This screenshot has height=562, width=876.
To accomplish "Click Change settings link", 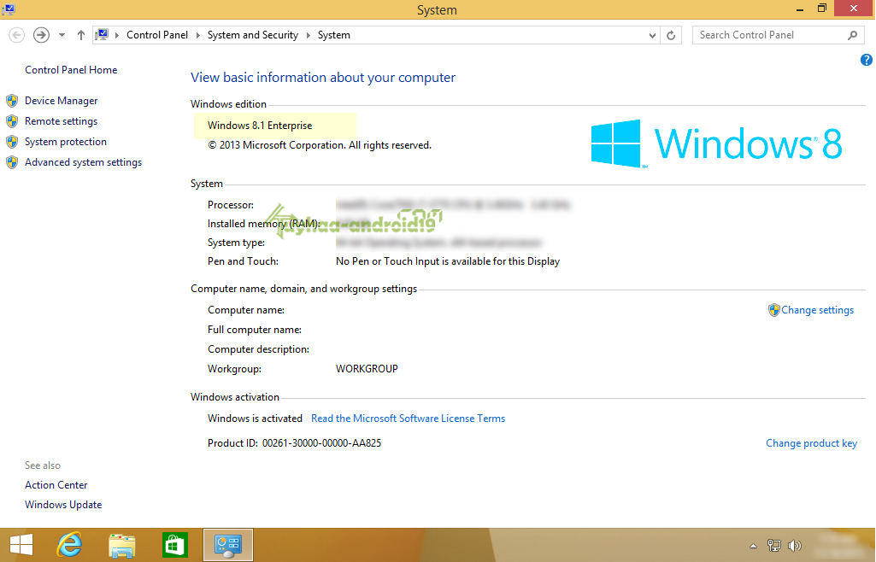I will tap(817, 310).
